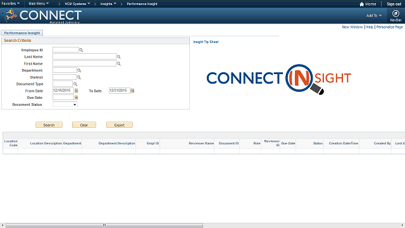Open the Main Menu dropdown
The height and width of the screenshot is (228, 405).
tap(39, 4)
